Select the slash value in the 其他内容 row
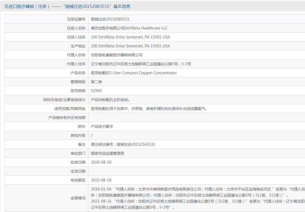Image resolution: width=305 pixels, height=212 pixels. pyautogui.click(x=92, y=135)
